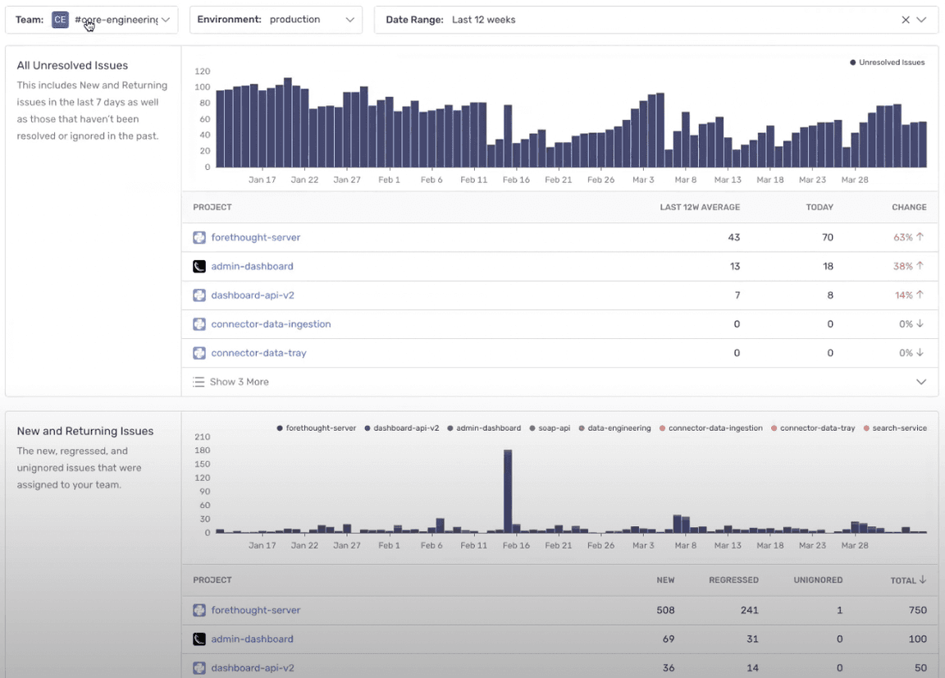945x678 pixels.
Task: Click the admin-dashboard black project icon
Action: [199, 267]
